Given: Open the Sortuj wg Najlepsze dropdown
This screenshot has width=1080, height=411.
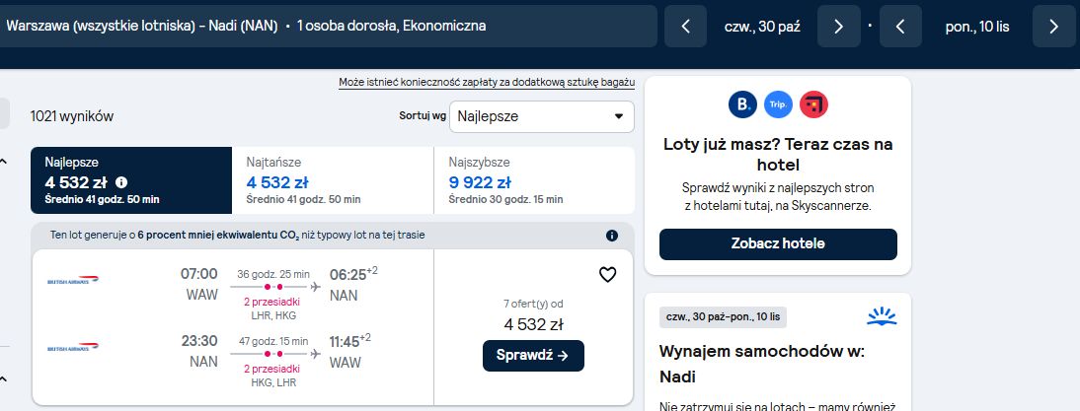Looking at the screenshot, I should tap(541, 116).
